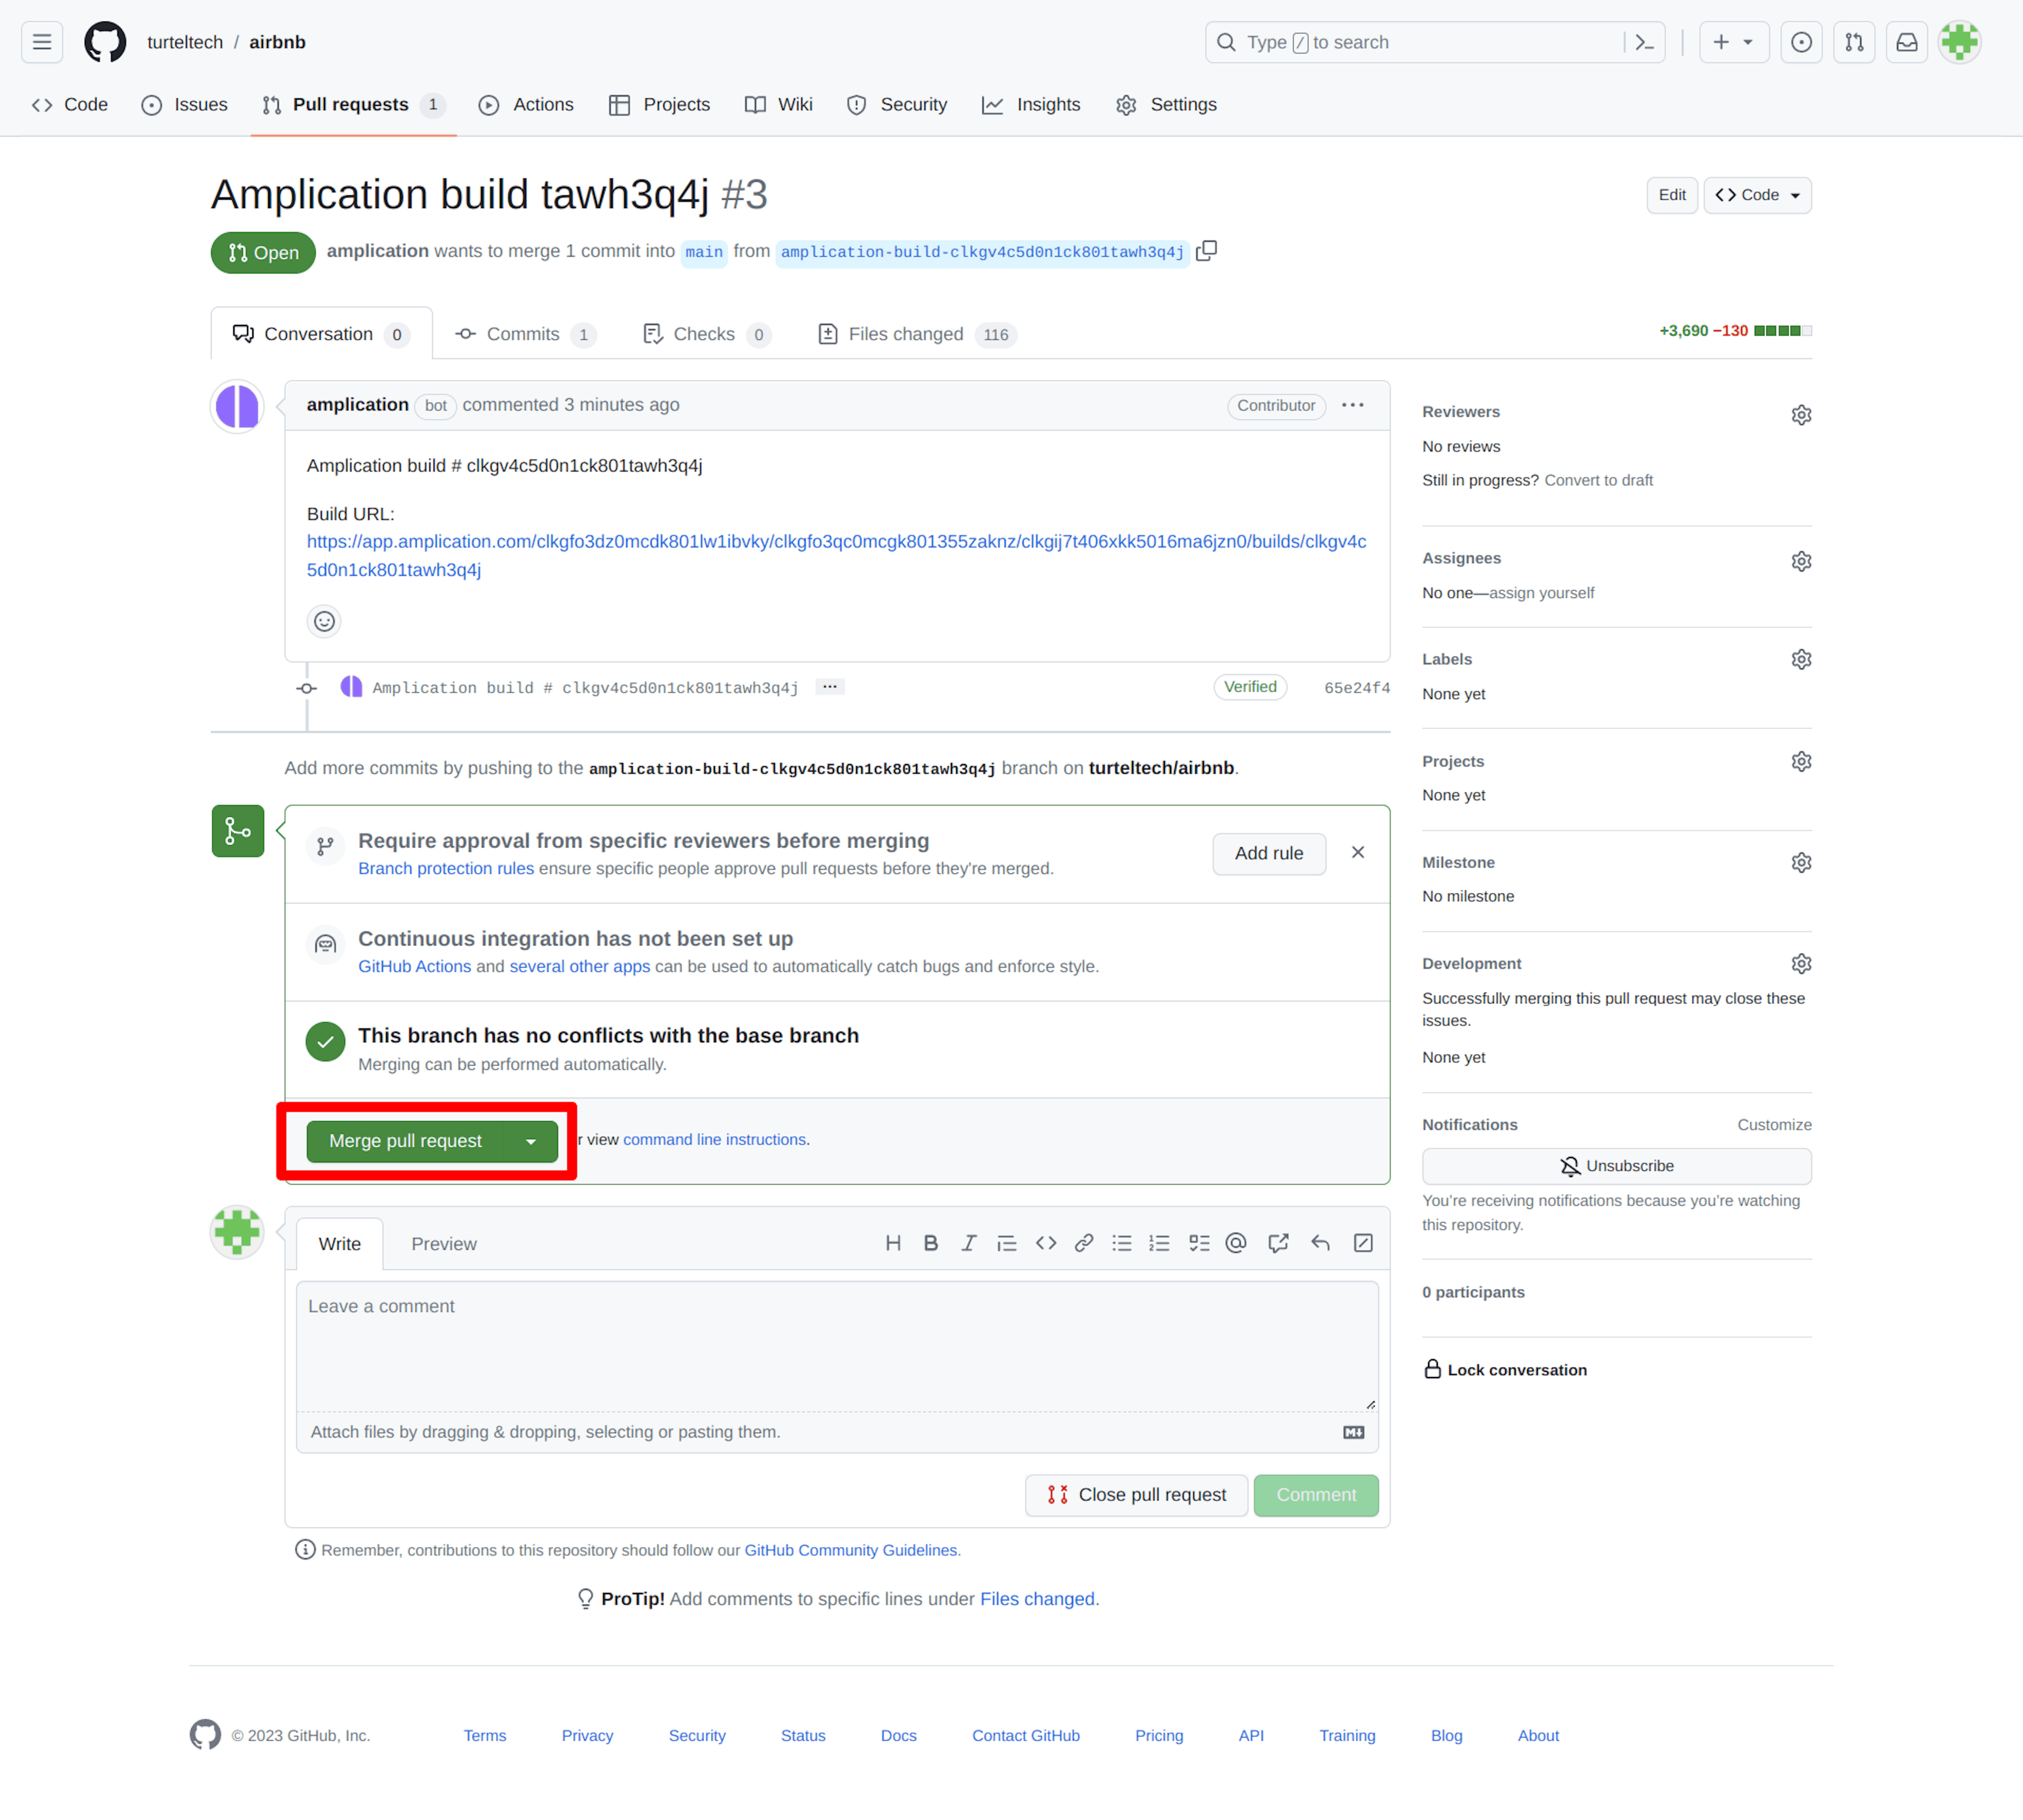The image size is (2023, 1820).
Task: Open command line instructions link
Action: tap(714, 1140)
